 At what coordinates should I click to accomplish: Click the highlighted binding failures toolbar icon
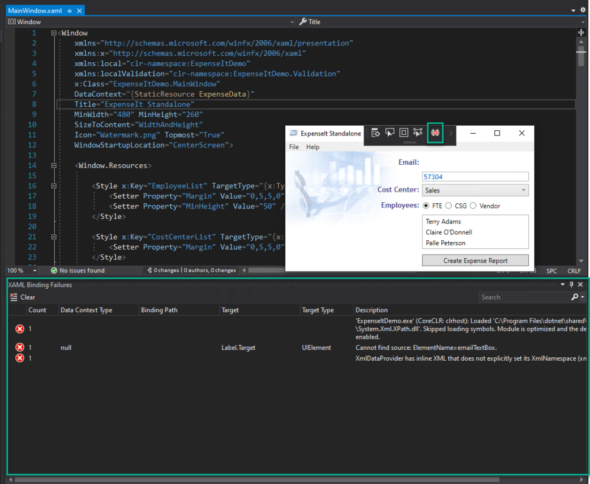pos(435,133)
